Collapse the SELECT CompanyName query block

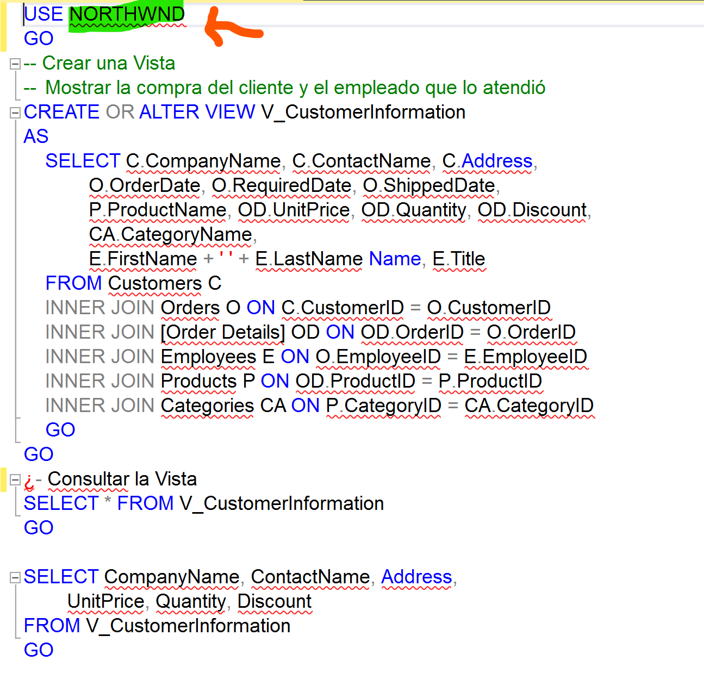click(15, 577)
